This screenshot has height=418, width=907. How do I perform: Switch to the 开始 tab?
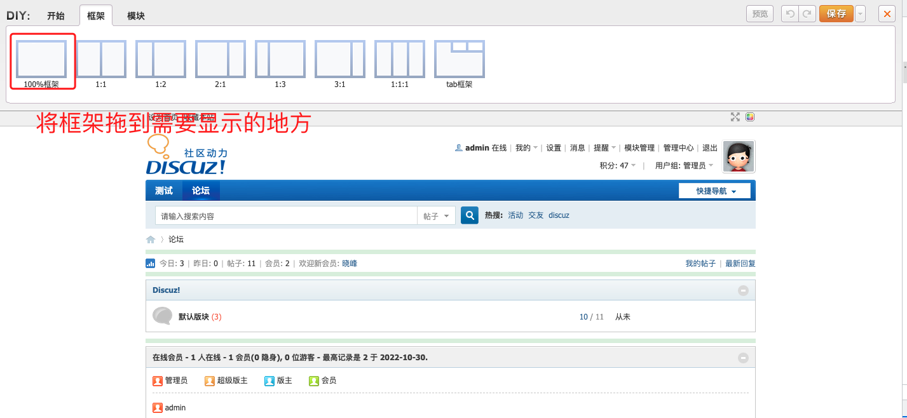56,16
